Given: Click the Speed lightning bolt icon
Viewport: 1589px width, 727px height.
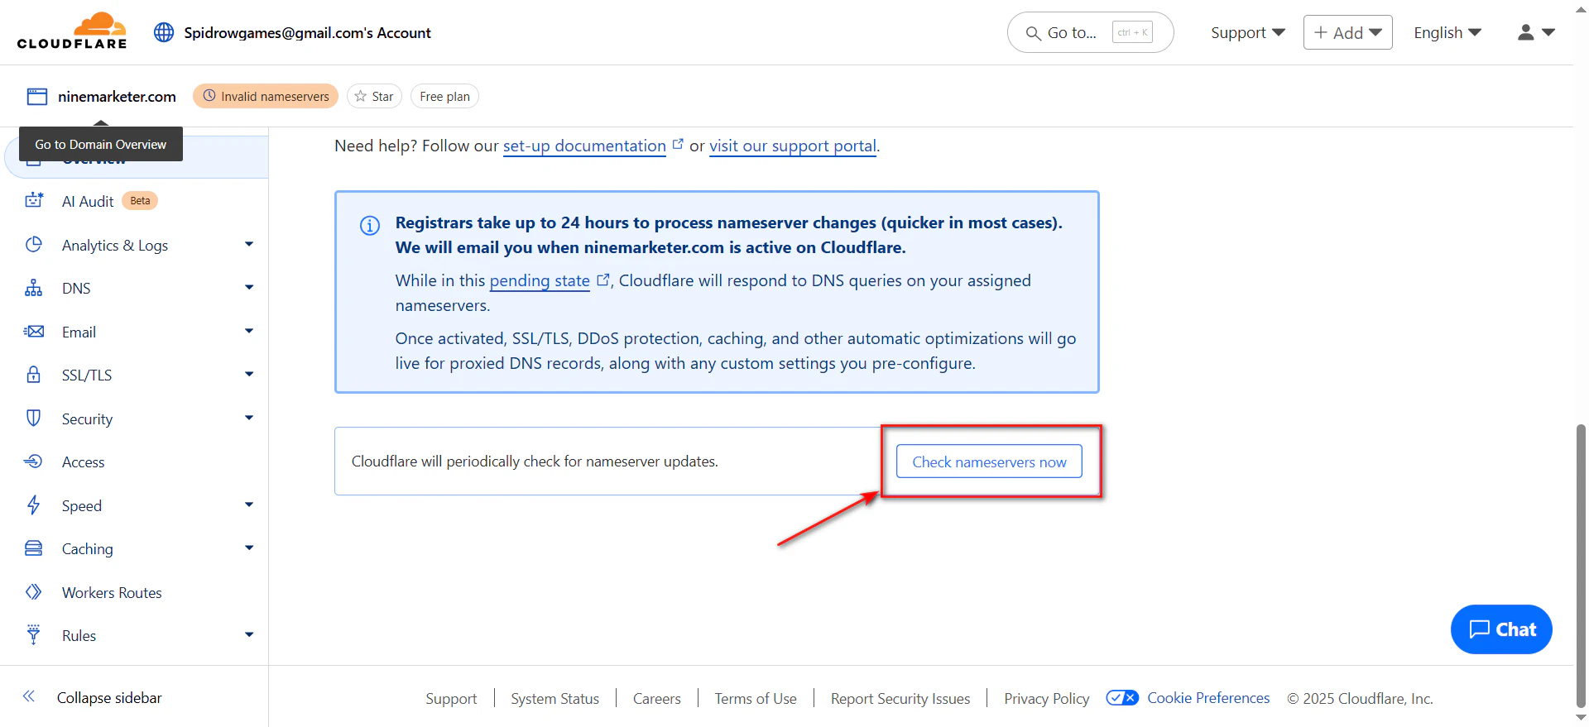Looking at the screenshot, I should (x=34, y=505).
